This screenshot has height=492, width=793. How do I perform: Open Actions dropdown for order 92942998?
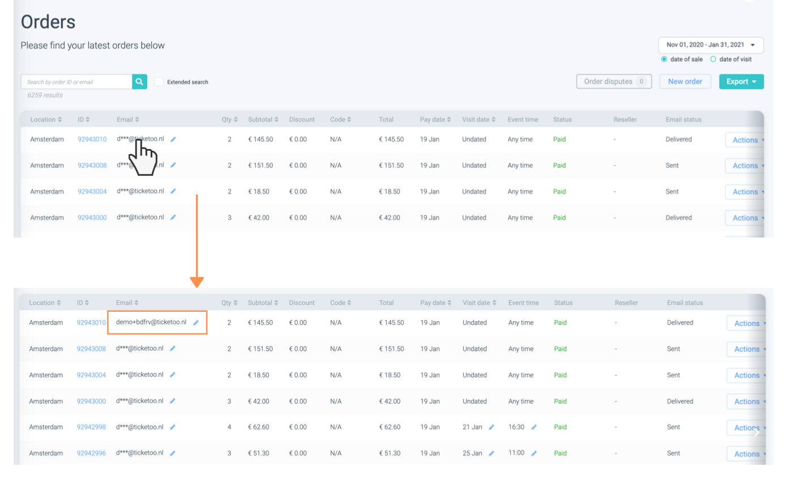pos(747,427)
